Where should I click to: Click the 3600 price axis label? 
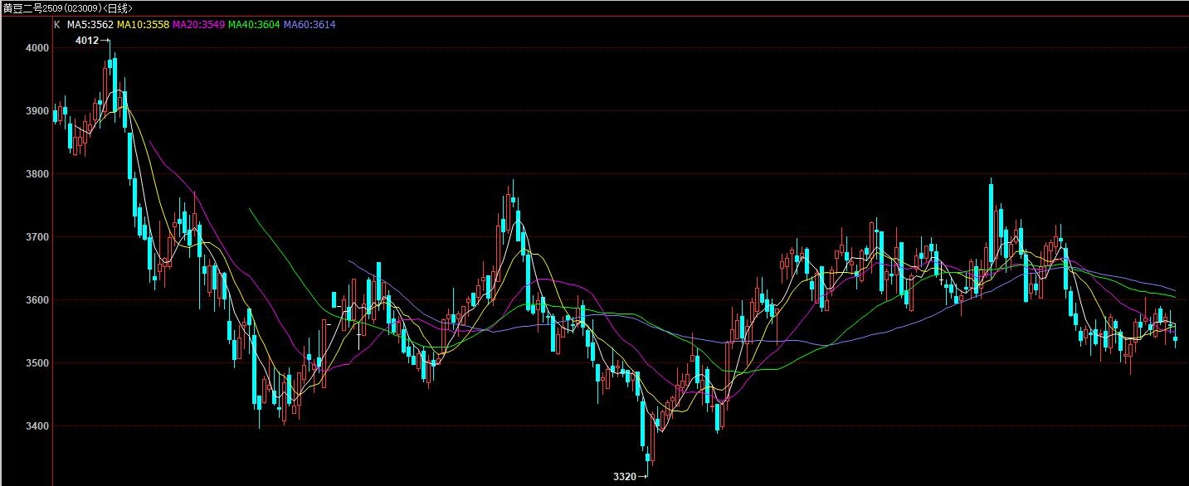click(x=37, y=300)
